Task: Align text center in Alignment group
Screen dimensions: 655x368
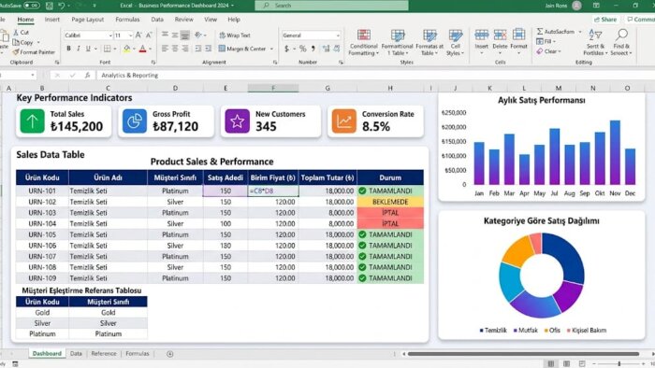Action: coord(175,49)
